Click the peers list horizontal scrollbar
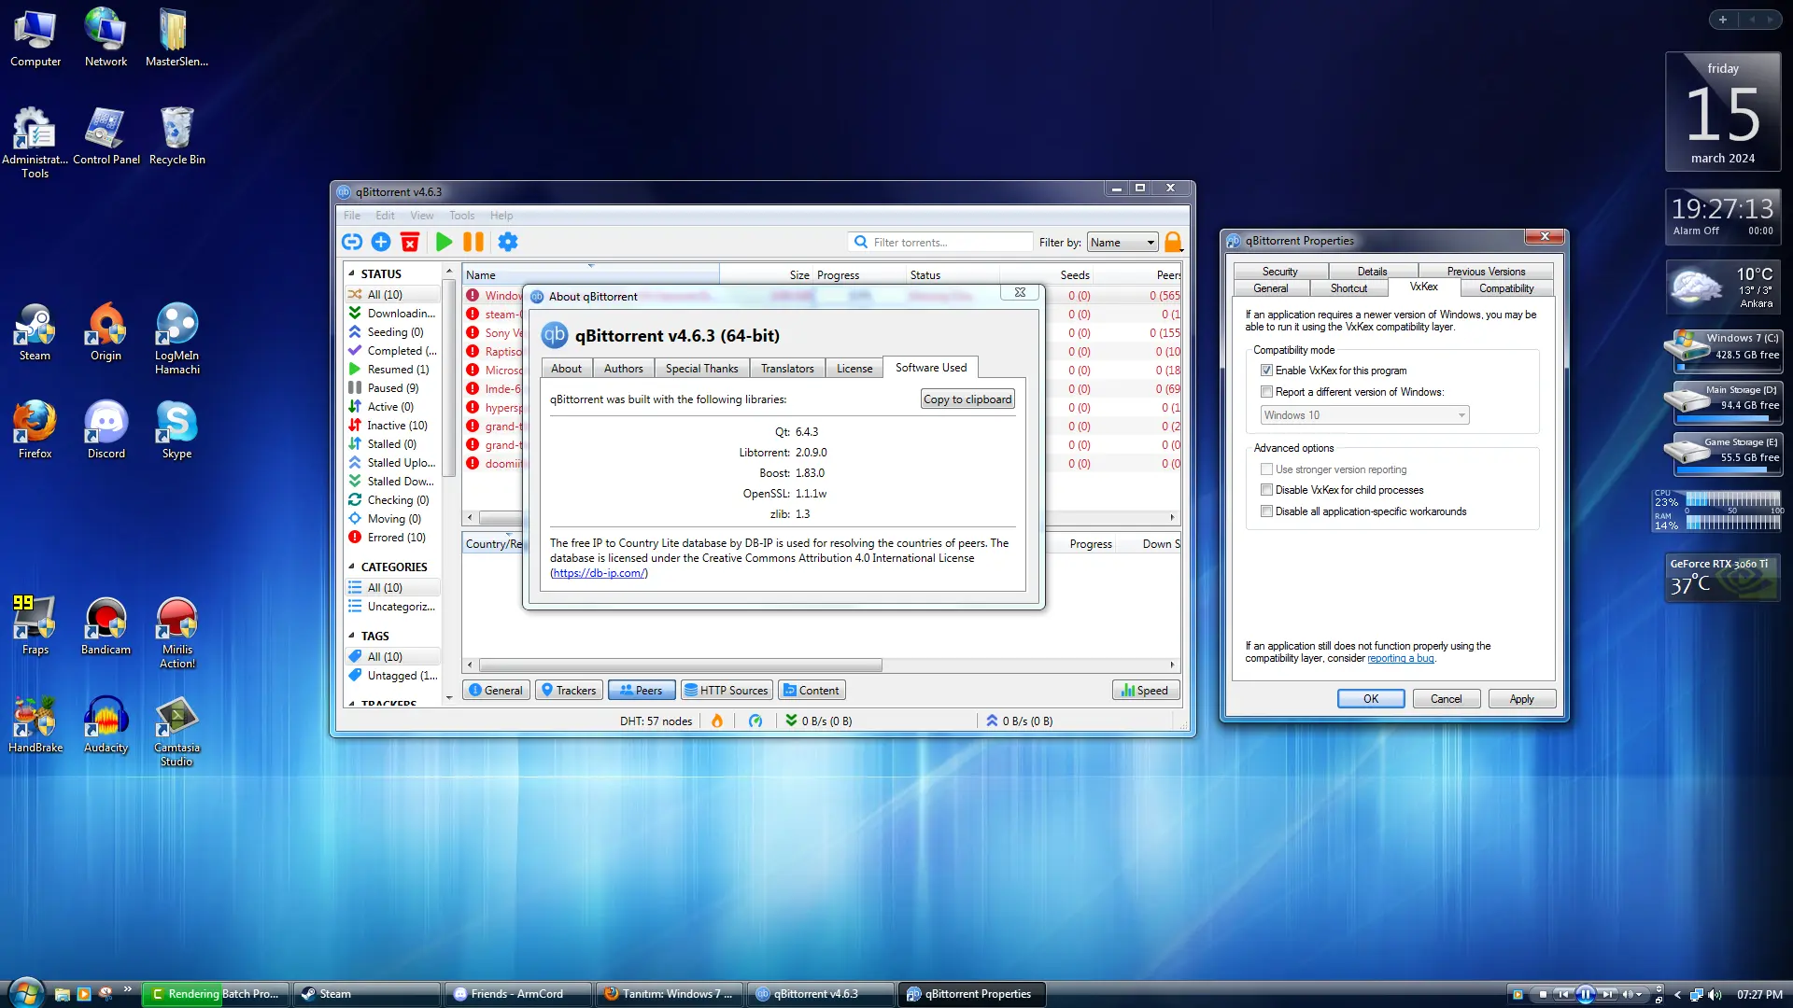This screenshot has width=1793, height=1008. coord(680,665)
